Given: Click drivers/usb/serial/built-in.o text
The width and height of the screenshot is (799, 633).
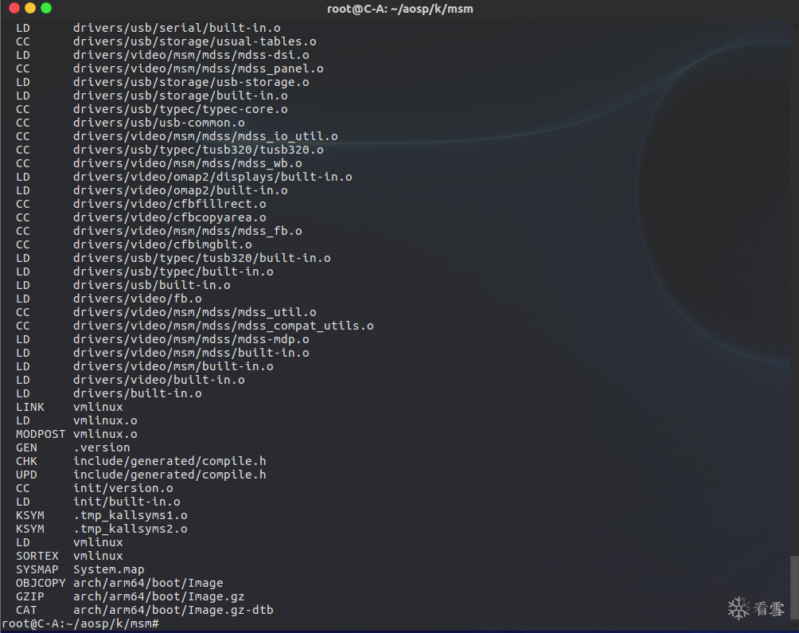Looking at the screenshot, I should [177, 28].
